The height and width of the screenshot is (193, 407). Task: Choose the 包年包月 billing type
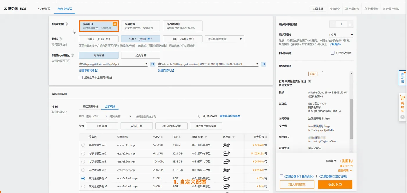tap(99, 26)
